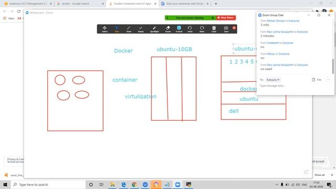
Task: Open the Everyone recipient dropdown in chat
Action: tap(273, 80)
